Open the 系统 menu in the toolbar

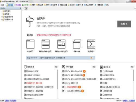pyautogui.click(x=3, y=5)
